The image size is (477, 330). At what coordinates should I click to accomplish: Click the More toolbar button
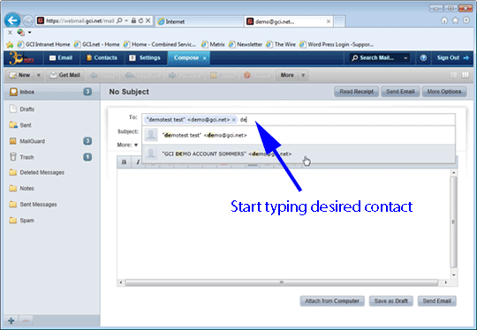coord(287,75)
